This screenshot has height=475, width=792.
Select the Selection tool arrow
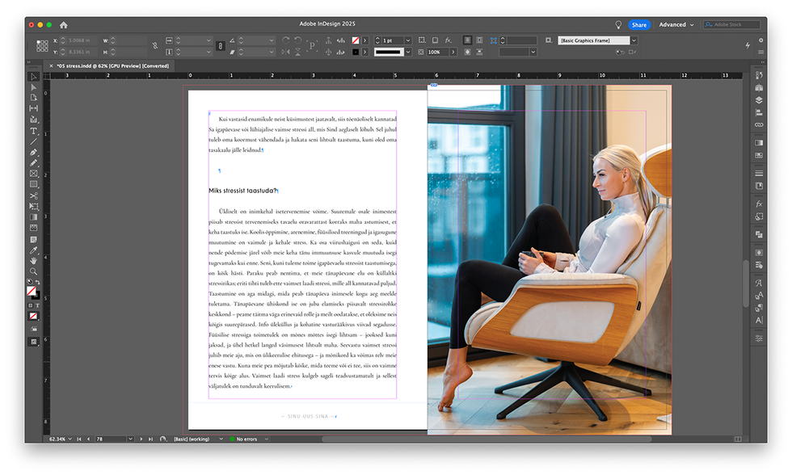coord(33,77)
